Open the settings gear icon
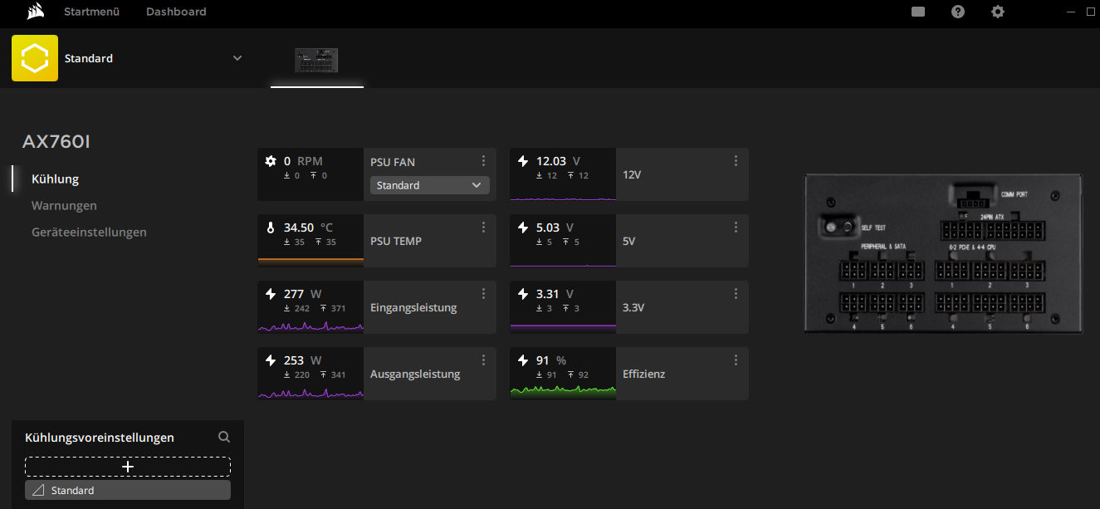This screenshot has height=509, width=1100. [998, 12]
